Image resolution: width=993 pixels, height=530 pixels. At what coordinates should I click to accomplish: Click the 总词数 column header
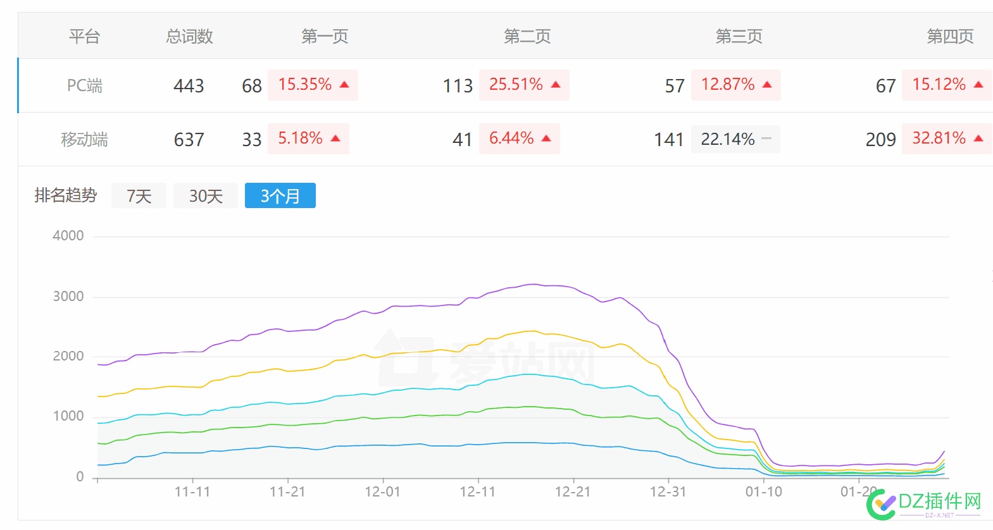pyautogui.click(x=189, y=36)
